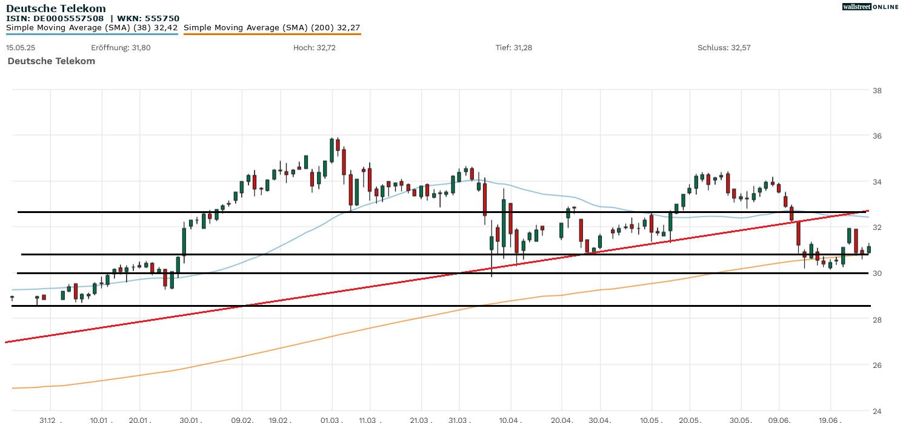Viewport: 903px width, 423px height.
Task: Click the blue SMA 38 legend underline
Action: tap(92, 34)
